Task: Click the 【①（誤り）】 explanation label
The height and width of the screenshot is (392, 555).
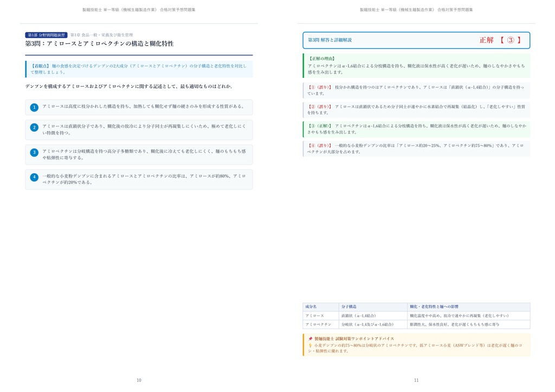Action: point(320,87)
